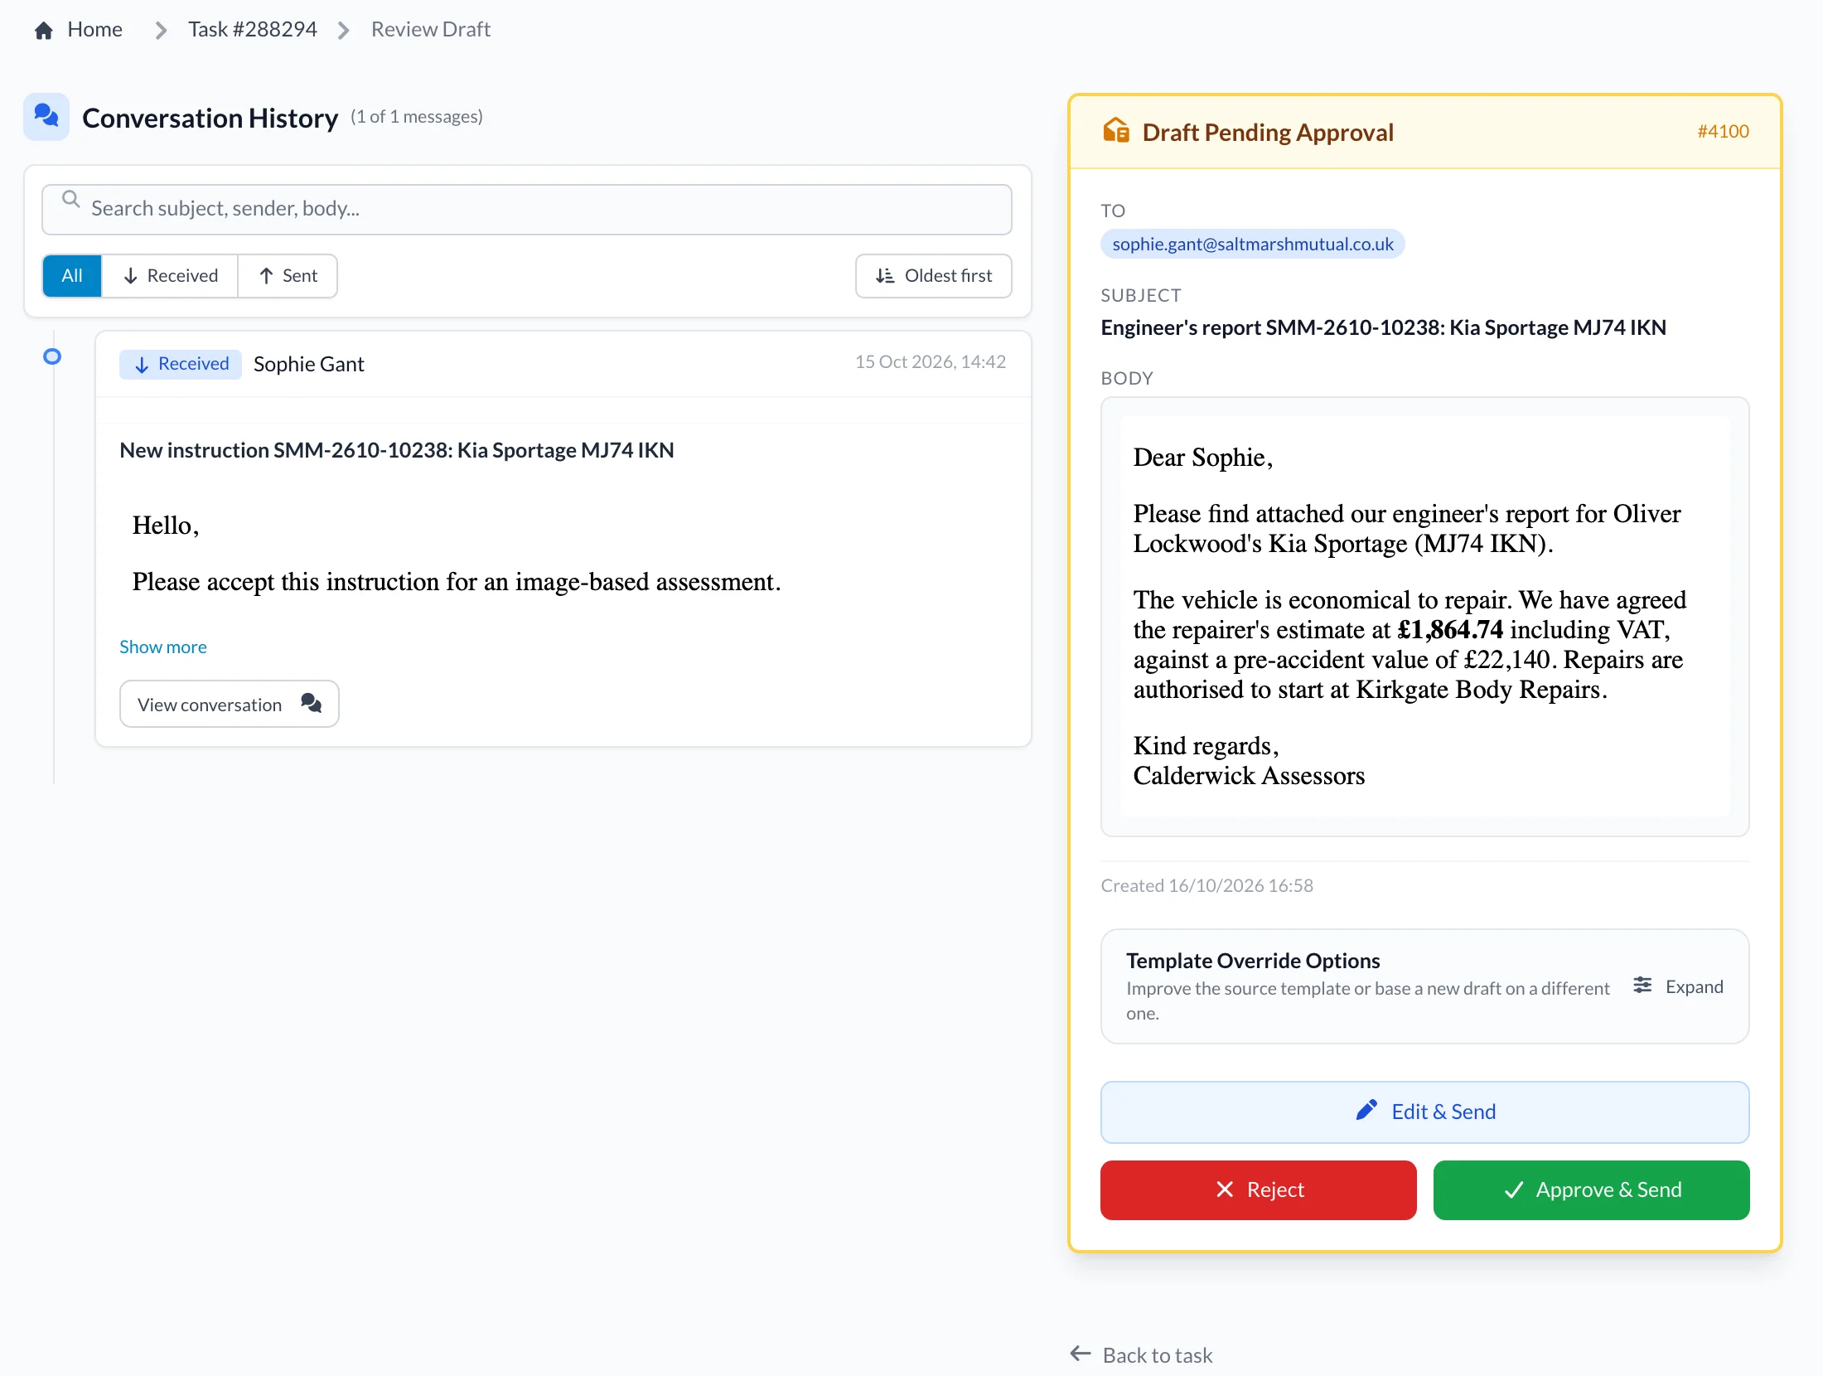Screen dimensions: 1823x1376
Task: Filter messages by Sent
Action: point(288,276)
